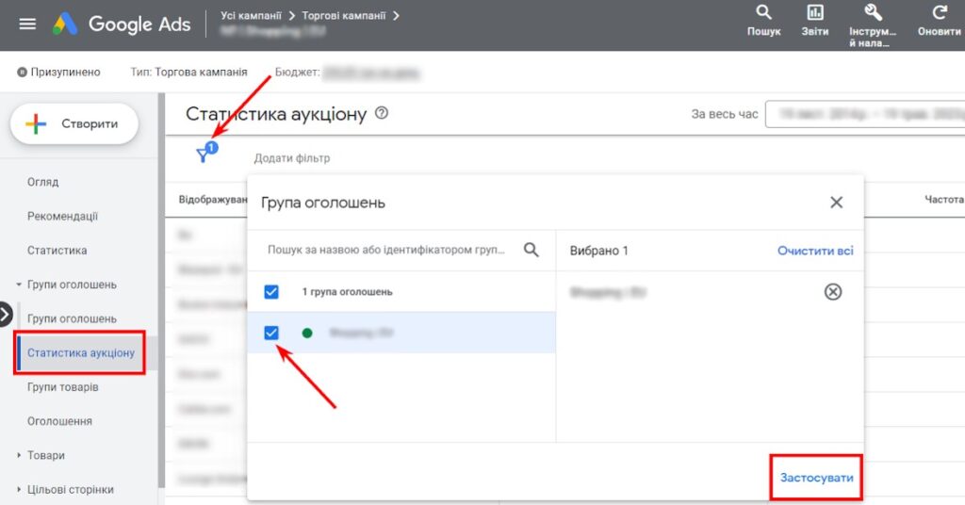Close the Група оголошень dialog
965x505 pixels.
pos(836,203)
